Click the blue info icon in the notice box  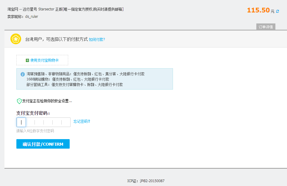(23, 74)
